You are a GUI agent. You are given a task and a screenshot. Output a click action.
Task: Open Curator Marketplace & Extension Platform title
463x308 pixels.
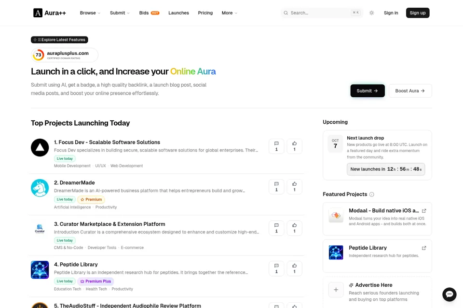point(109,224)
